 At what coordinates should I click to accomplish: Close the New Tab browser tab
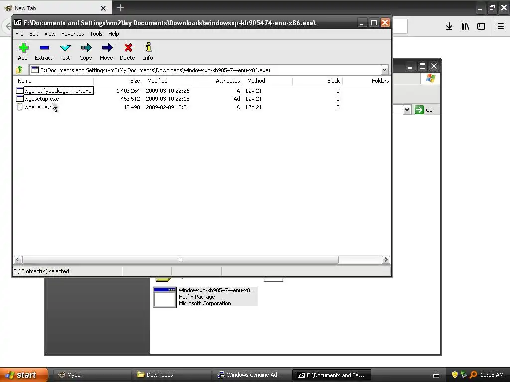click(103, 8)
